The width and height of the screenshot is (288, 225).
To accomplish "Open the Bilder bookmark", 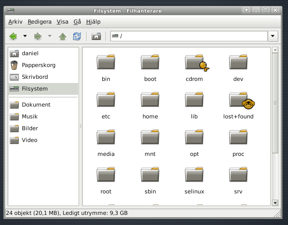I will [x=43, y=129].
